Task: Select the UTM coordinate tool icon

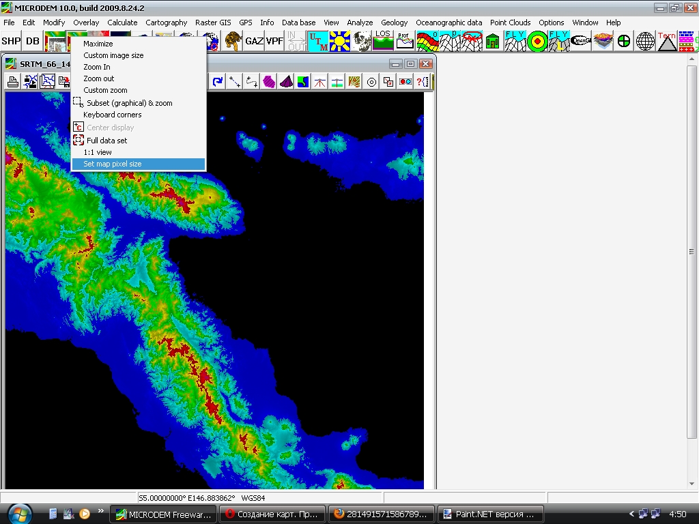Action: point(317,41)
